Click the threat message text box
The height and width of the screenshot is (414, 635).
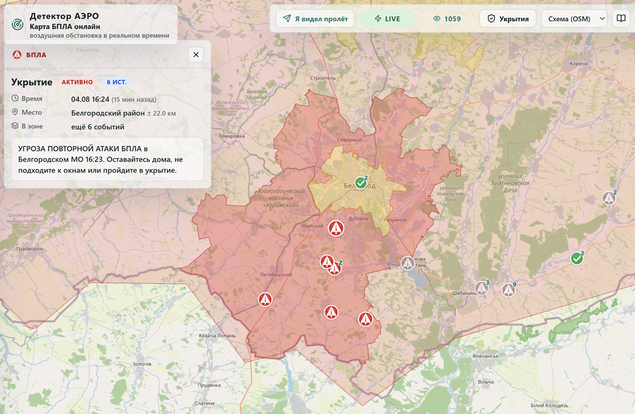[x=107, y=159]
